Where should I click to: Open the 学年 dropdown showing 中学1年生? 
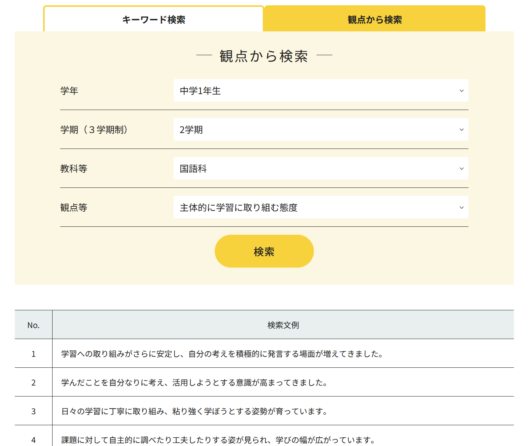321,91
